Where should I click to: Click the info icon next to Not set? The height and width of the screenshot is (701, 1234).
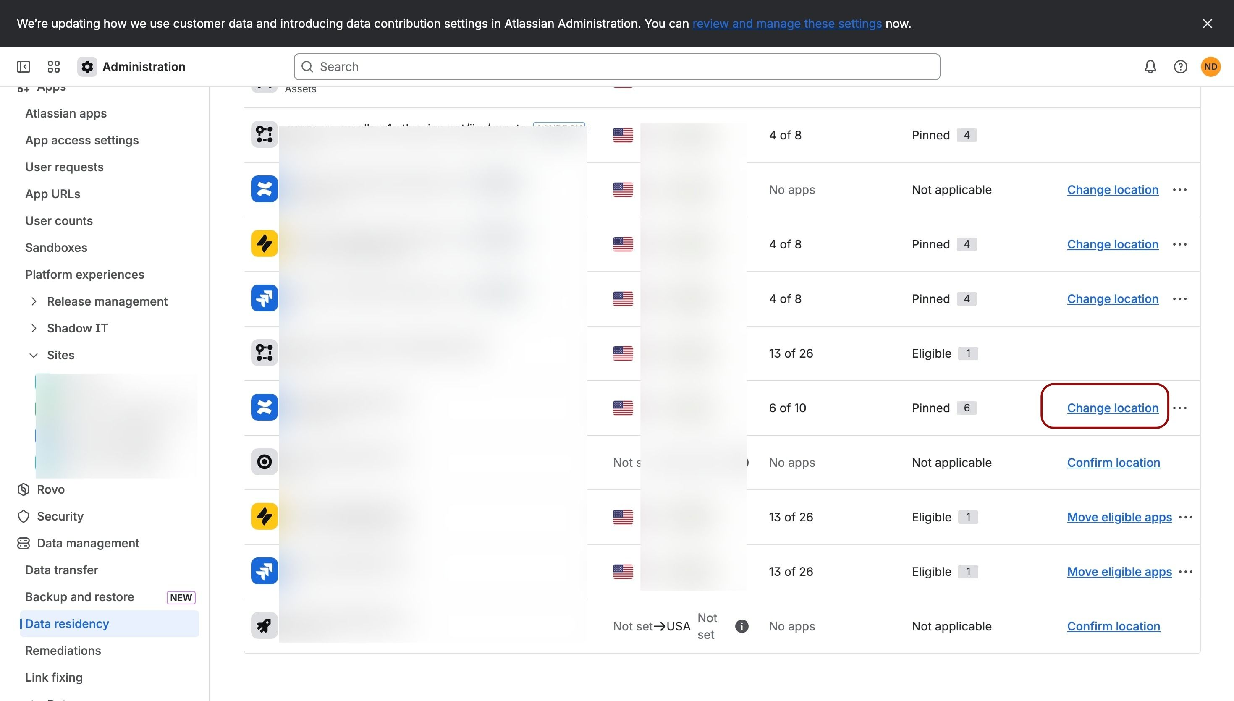(x=741, y=626)
